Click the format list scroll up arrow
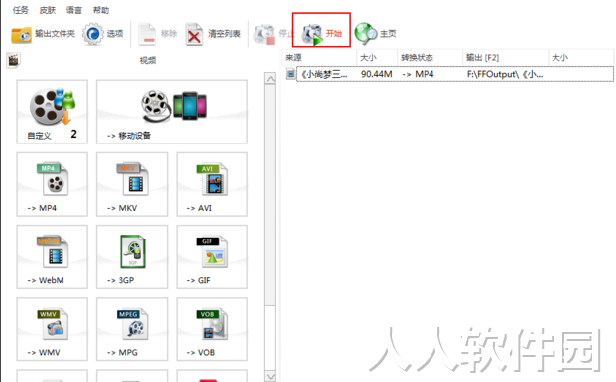The image size is (616, 382). tap(270, 79)
